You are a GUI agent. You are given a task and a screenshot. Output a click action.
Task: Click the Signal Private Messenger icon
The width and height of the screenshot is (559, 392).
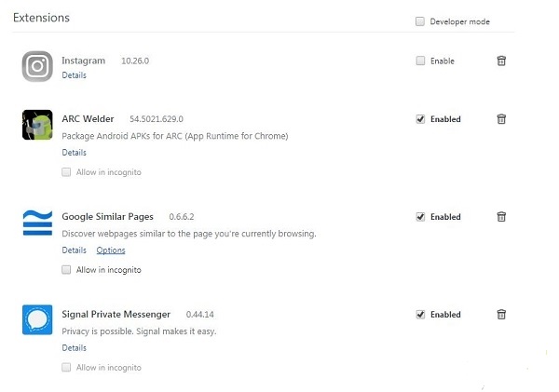point(37,319)
